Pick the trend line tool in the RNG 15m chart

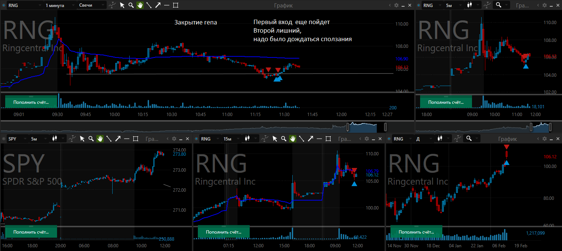click(302, 139)
